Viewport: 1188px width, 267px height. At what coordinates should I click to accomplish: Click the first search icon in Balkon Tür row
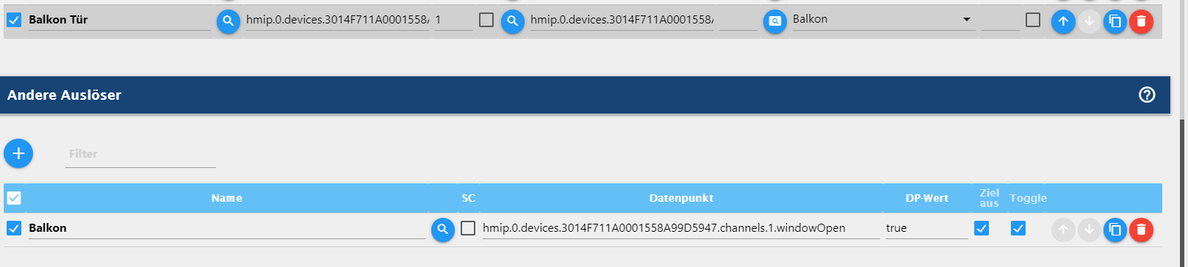click(x=228, y=21)
